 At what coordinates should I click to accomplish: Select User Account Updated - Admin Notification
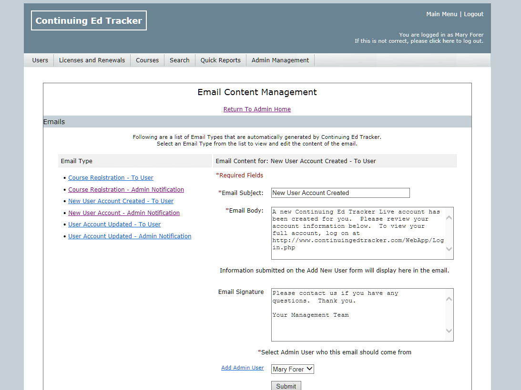tap(130, 236)
